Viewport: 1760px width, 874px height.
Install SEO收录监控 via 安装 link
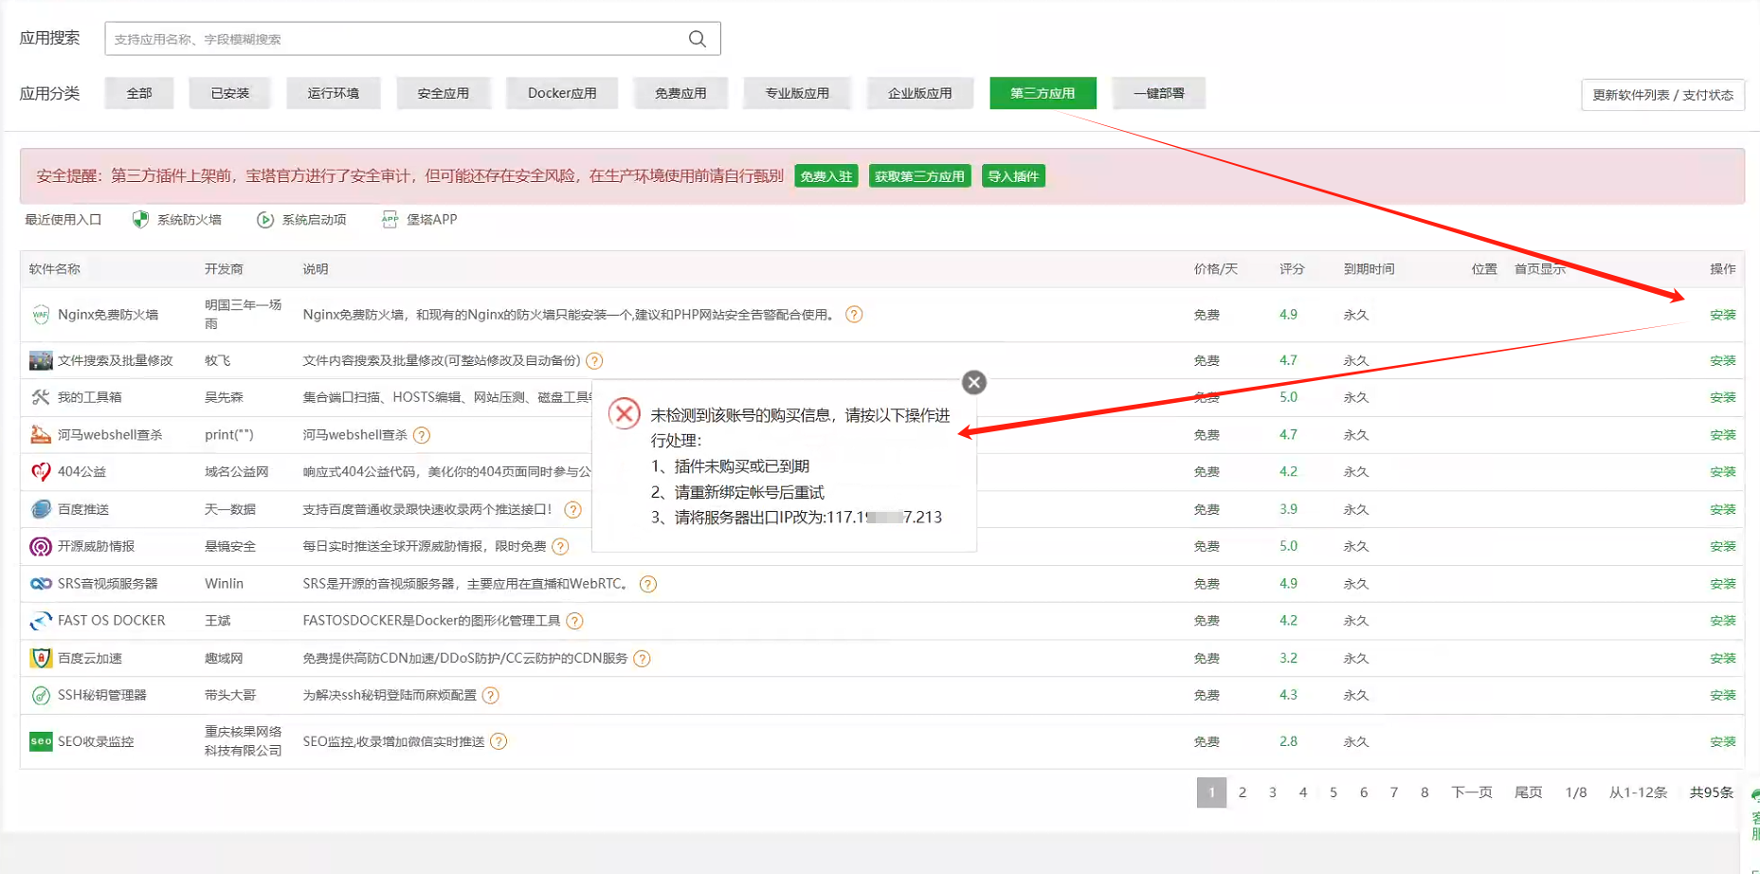pos(1722,741)
